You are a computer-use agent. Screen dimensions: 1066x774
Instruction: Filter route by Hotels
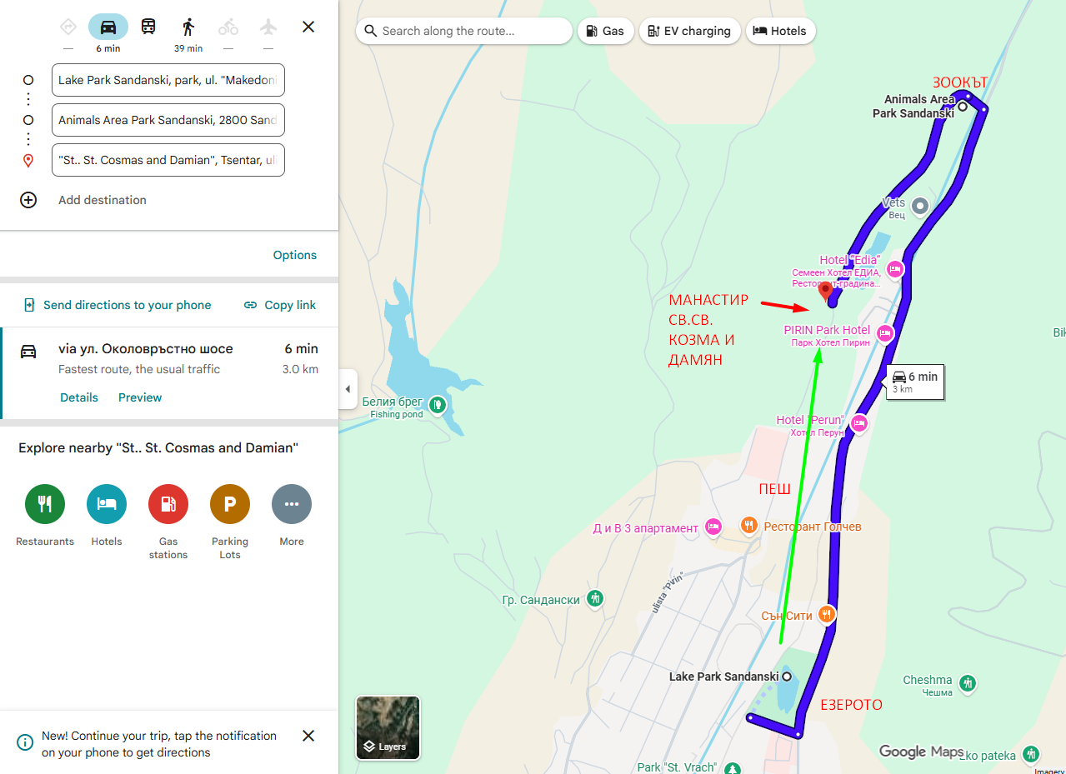coord(780,31)
